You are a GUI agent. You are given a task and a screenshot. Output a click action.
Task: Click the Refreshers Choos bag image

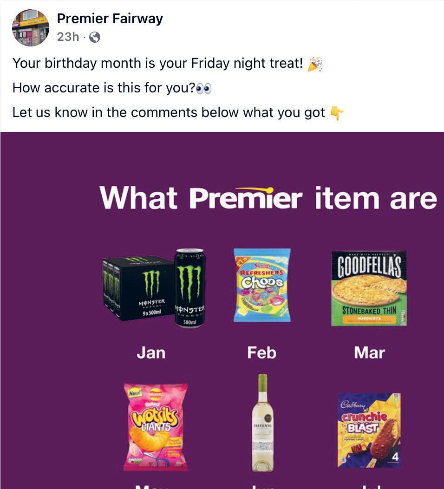[262, 285]
